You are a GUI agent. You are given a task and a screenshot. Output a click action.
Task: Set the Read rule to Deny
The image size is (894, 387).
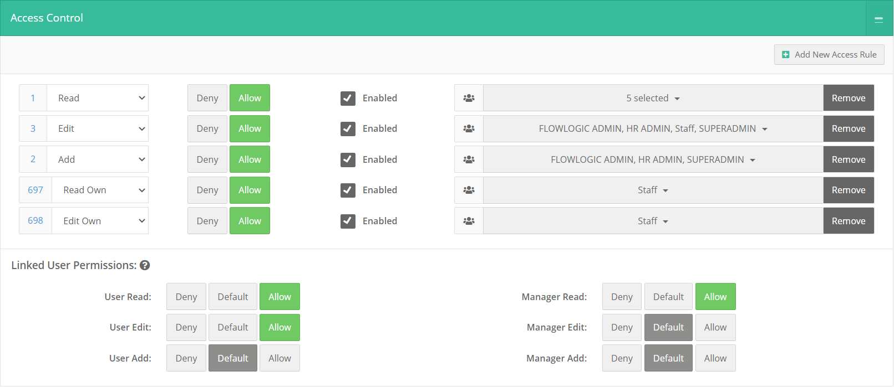(207, 98)
